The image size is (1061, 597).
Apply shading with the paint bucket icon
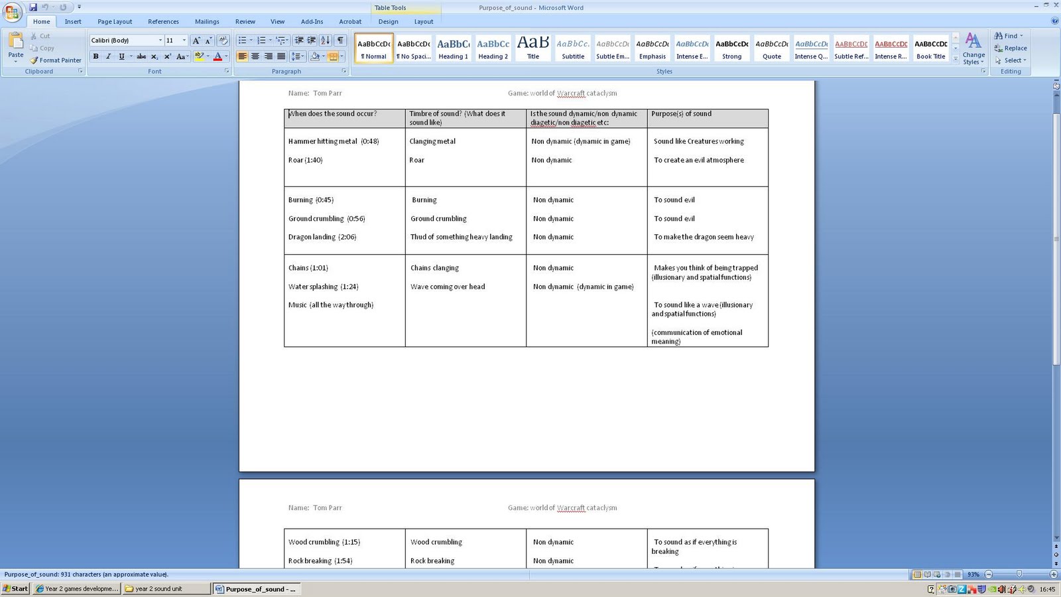(314, 56)
